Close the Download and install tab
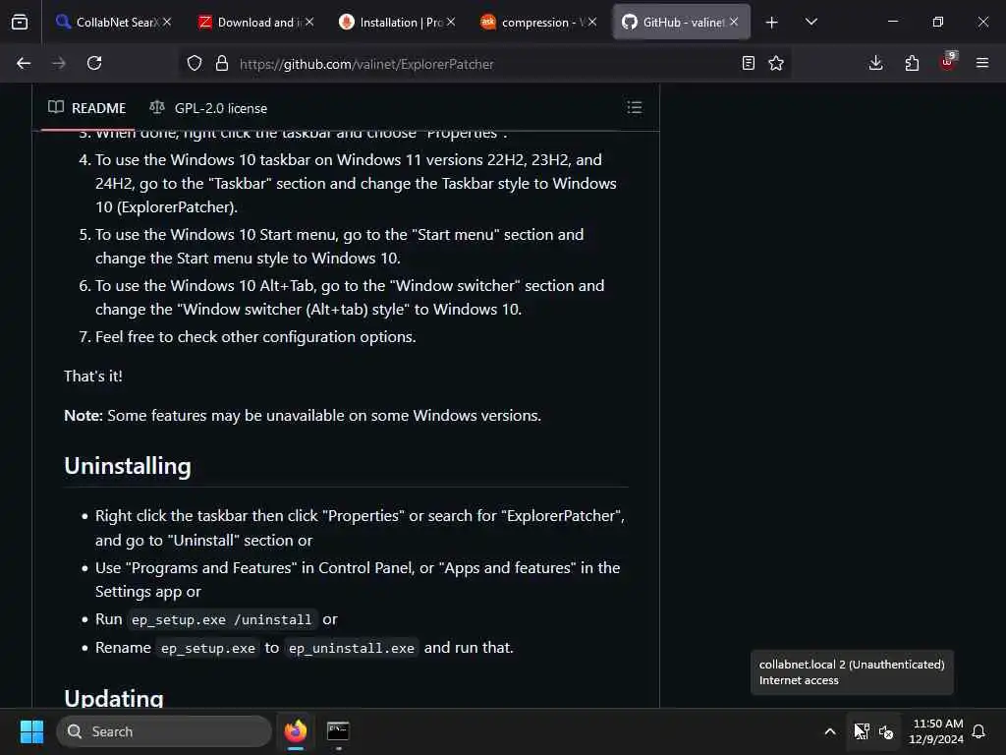Viewport: 1006px width, 755px height. [x=309, y=23]
